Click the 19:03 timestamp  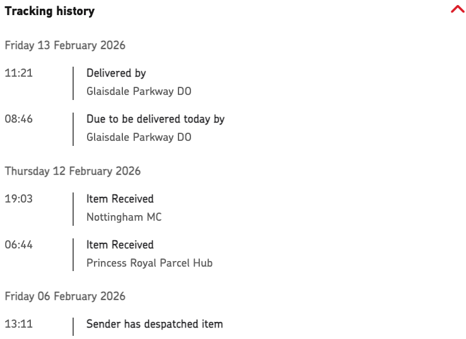click(x=18, y=199)
